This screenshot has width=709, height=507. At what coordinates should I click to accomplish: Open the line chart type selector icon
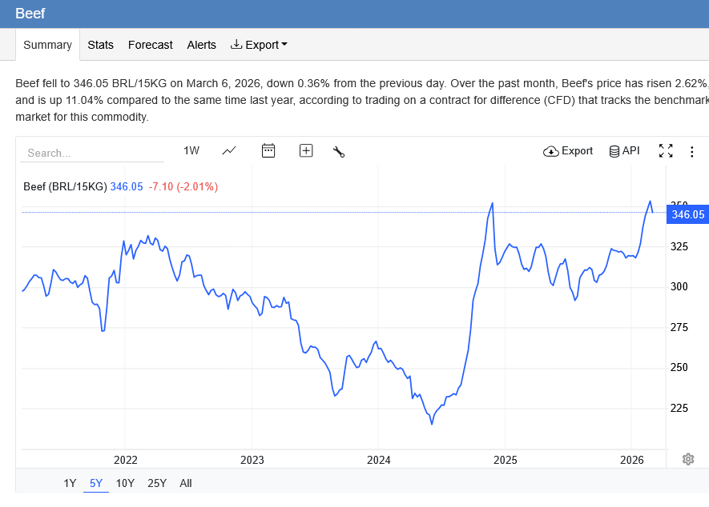[x=229, y=151]
